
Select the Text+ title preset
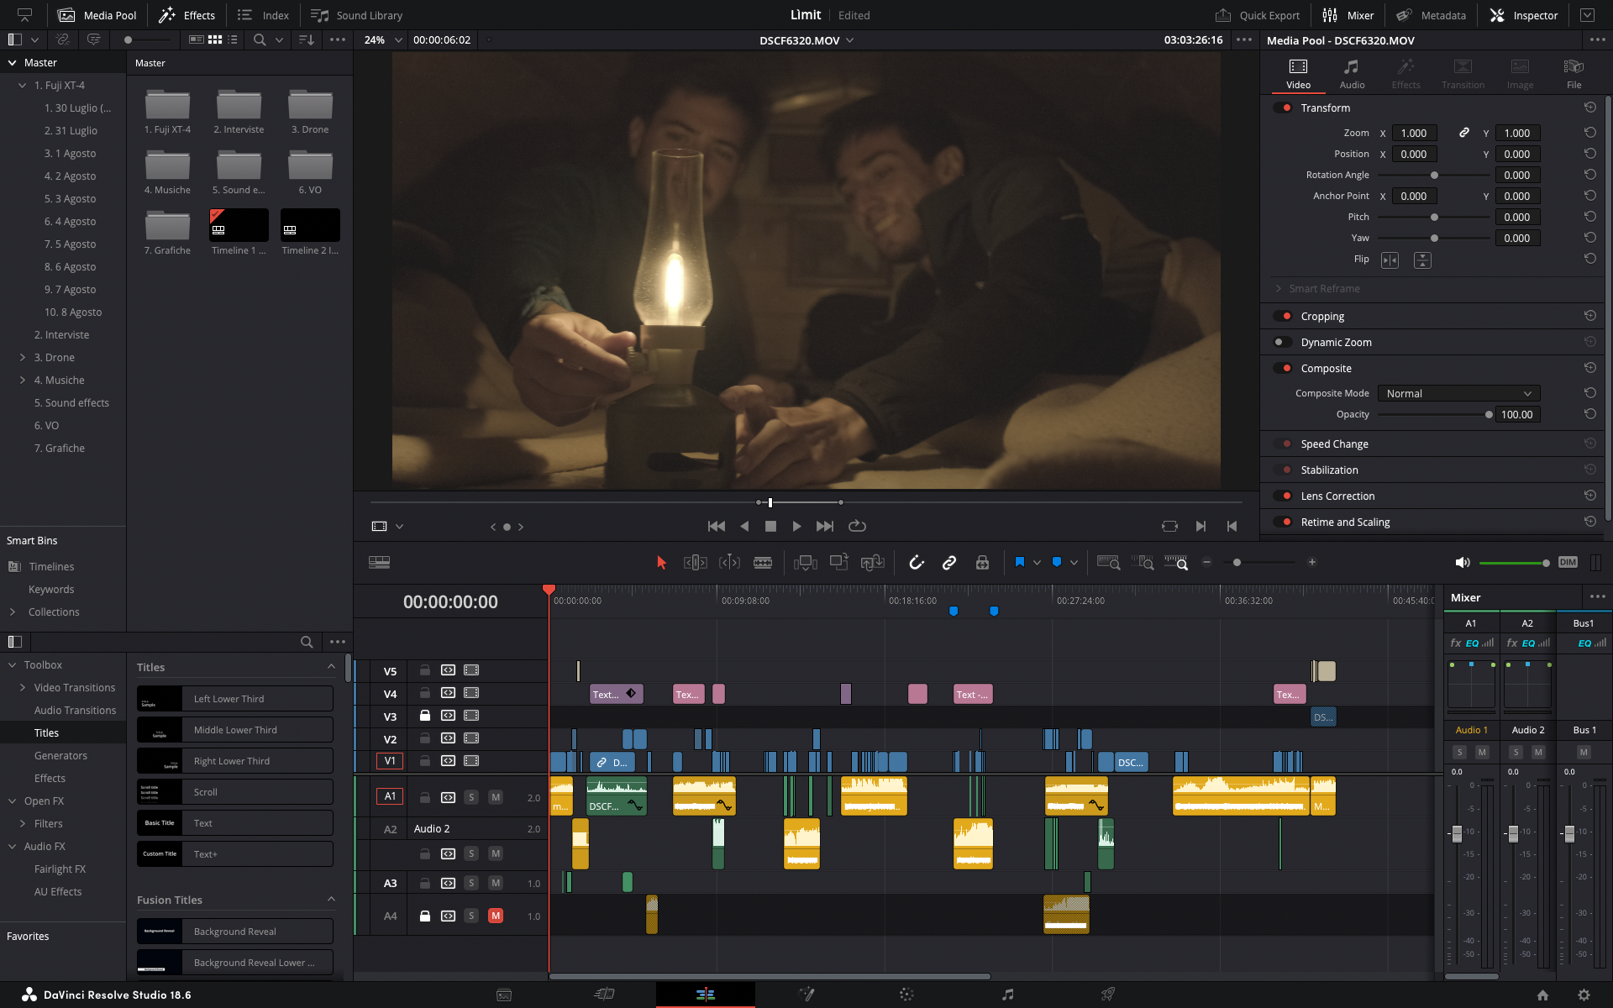pyautogui.click(x=235, y=854)
